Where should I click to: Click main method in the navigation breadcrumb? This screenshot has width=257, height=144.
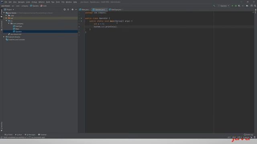tap(44, 6)
